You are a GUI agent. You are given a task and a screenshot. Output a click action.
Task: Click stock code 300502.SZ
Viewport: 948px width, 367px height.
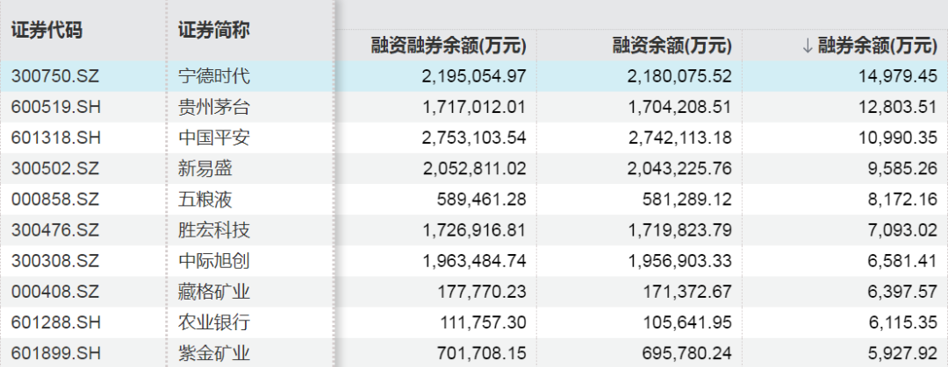[55, 168]
